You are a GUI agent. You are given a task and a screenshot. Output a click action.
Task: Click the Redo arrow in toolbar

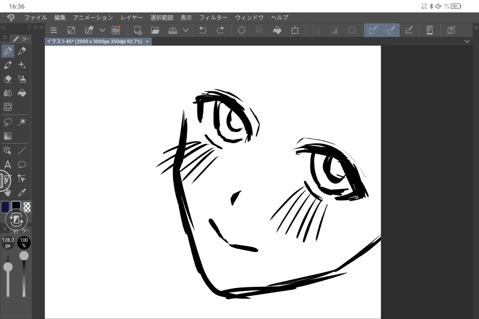click(x=220, y=30)
